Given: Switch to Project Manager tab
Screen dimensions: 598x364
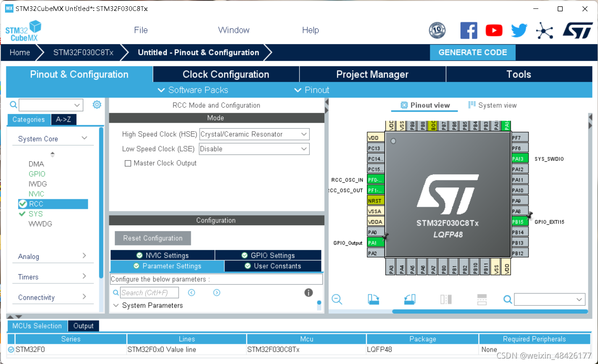Looking at the screenshot, I should pyautogui.click(x=372, y=74).
